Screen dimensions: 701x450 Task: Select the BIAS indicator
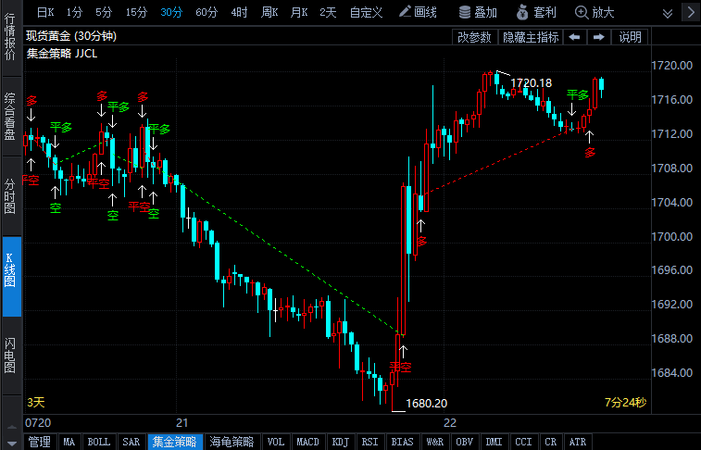coord(403,442)
